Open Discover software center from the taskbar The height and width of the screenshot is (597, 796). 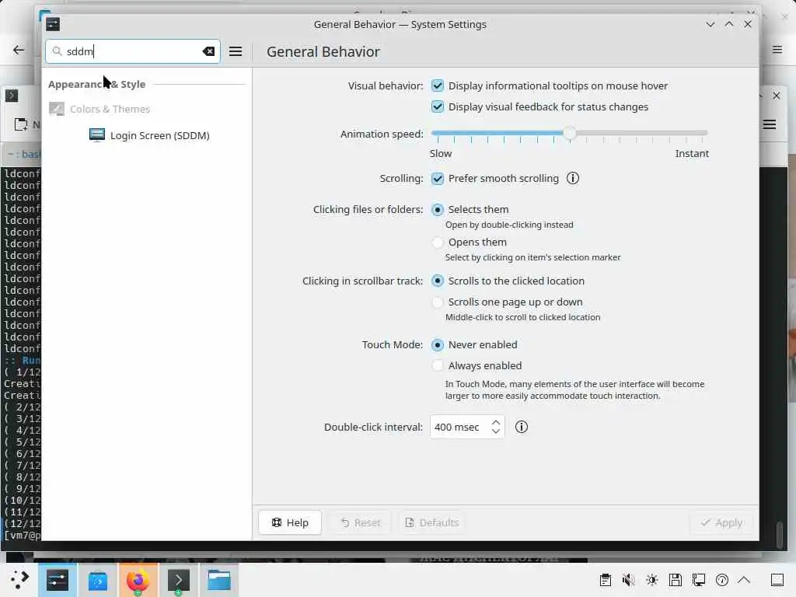[97, 580]
